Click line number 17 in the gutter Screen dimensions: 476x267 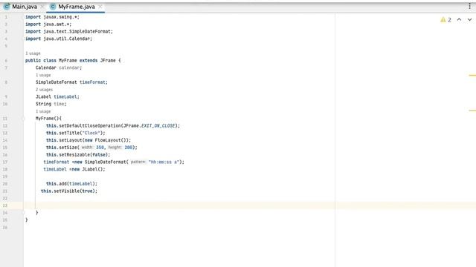coord(5,162)
